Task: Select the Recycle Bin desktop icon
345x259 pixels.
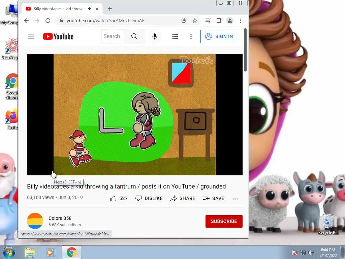Action: (x=328, y=224)
